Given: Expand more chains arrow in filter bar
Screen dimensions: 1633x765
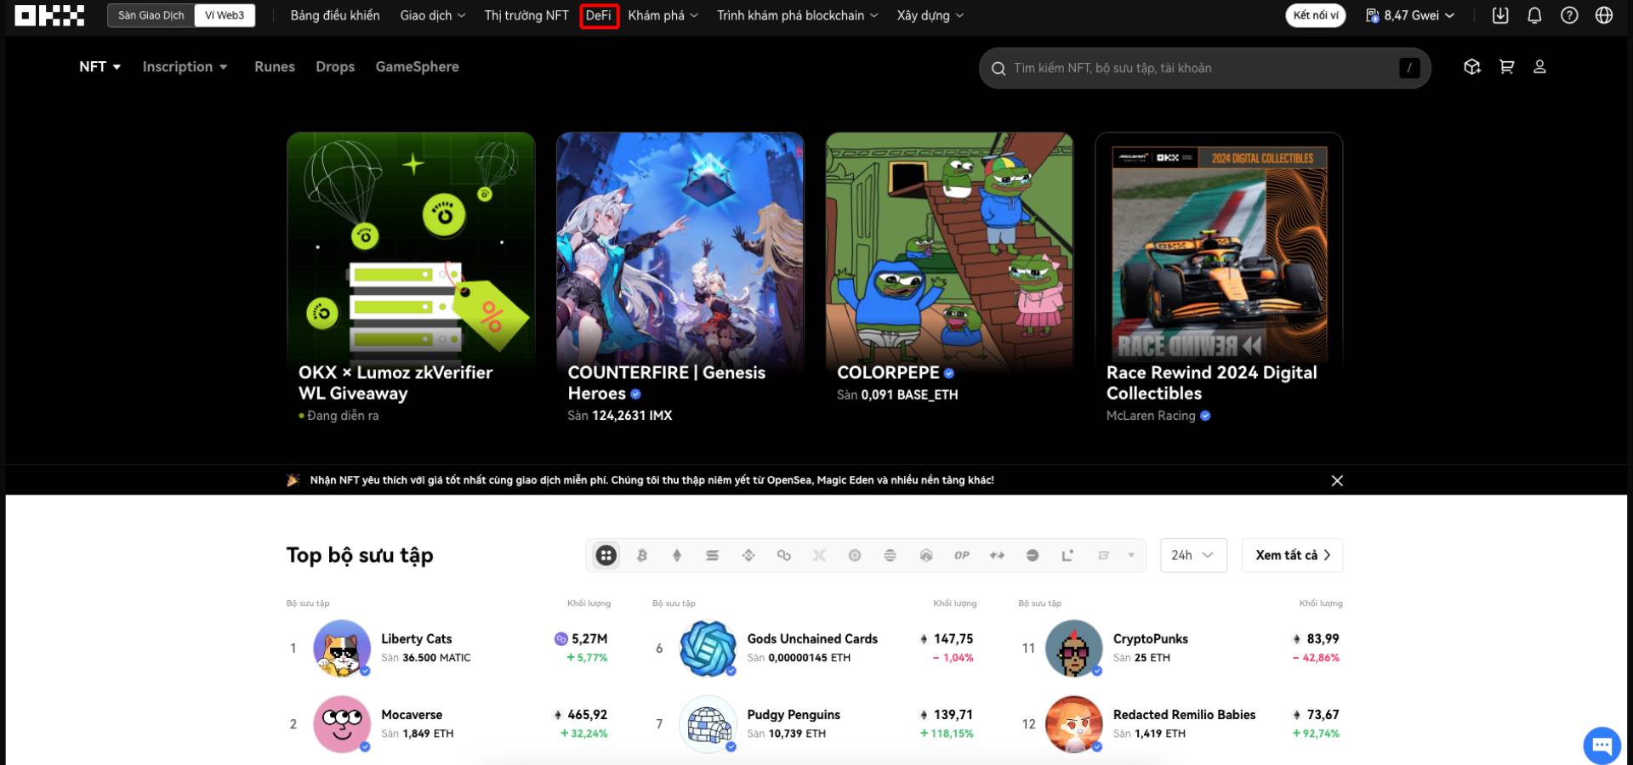Looking at the screenshot, I should [x=1131, y=555].
